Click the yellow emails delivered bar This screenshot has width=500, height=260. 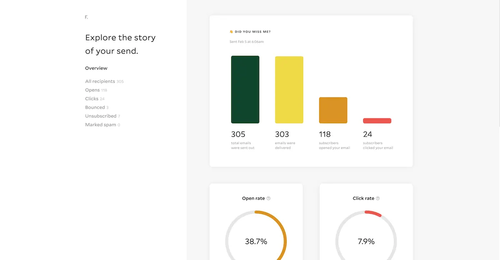pos(289,90)
